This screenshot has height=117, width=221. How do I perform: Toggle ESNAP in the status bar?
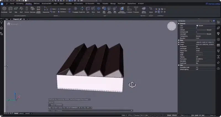point(169,115)
